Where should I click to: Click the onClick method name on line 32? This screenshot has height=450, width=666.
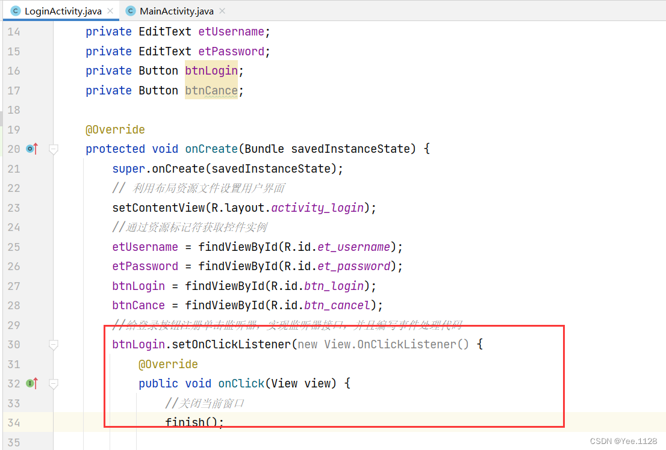[x=241, y=383]
